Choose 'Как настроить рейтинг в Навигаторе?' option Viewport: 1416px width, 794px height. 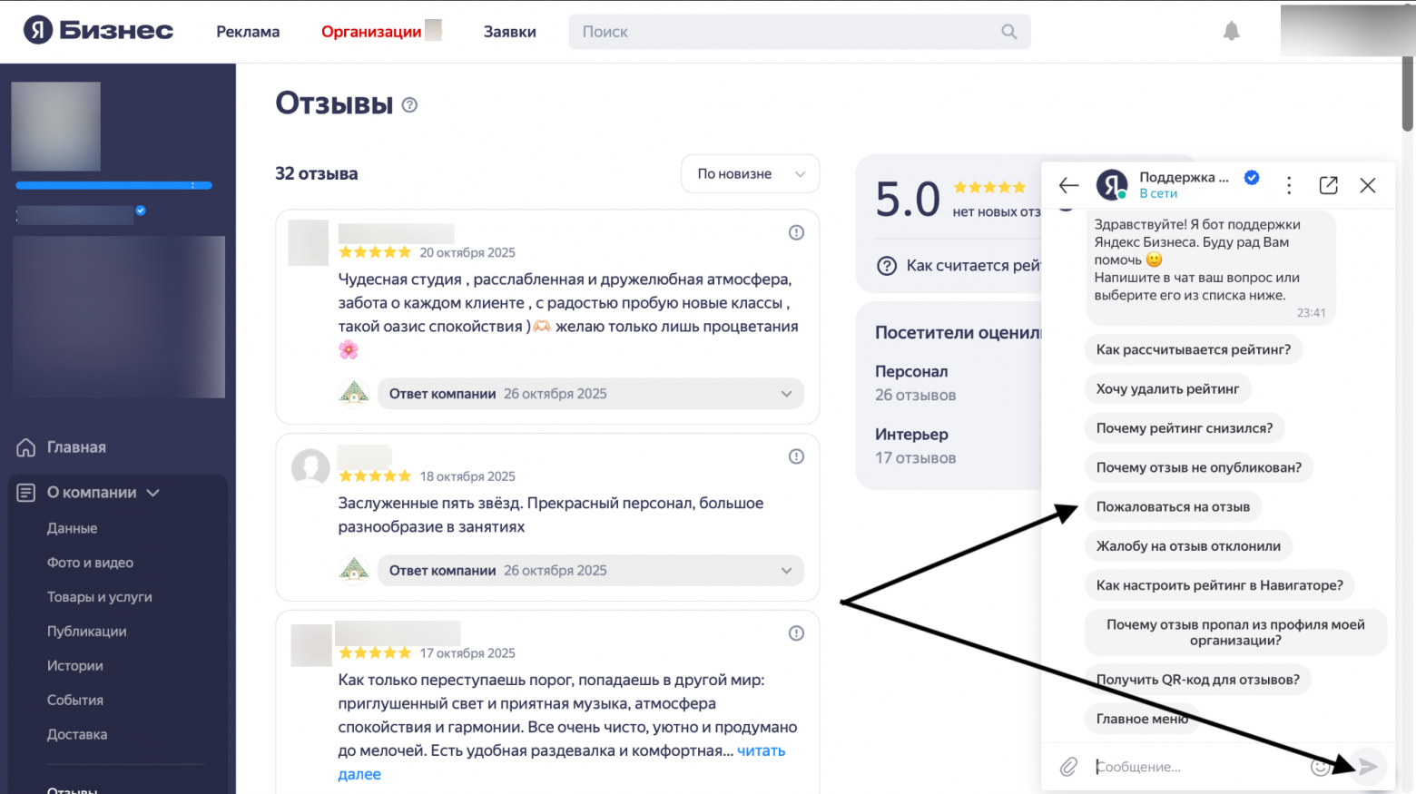tap(1220, 585)
